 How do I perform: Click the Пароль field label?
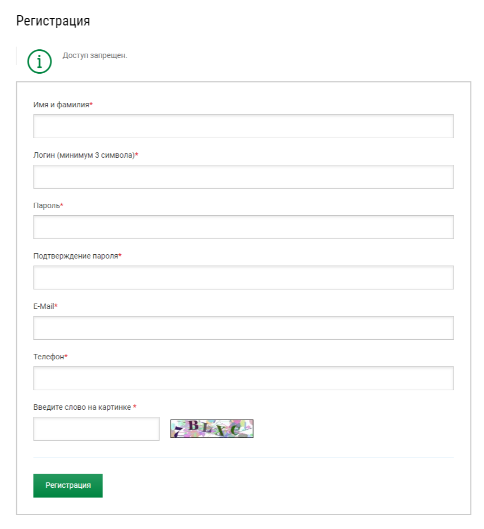coord(47,205)
